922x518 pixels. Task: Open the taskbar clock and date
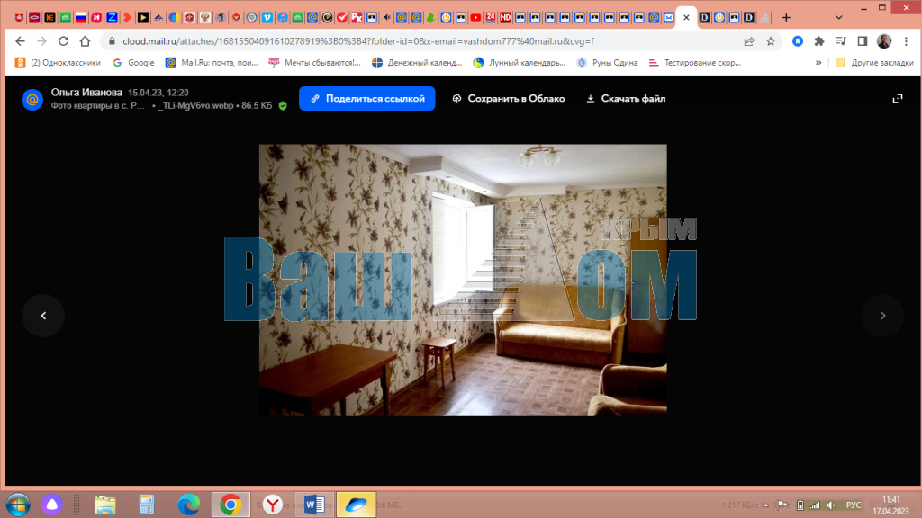(890, 505)
